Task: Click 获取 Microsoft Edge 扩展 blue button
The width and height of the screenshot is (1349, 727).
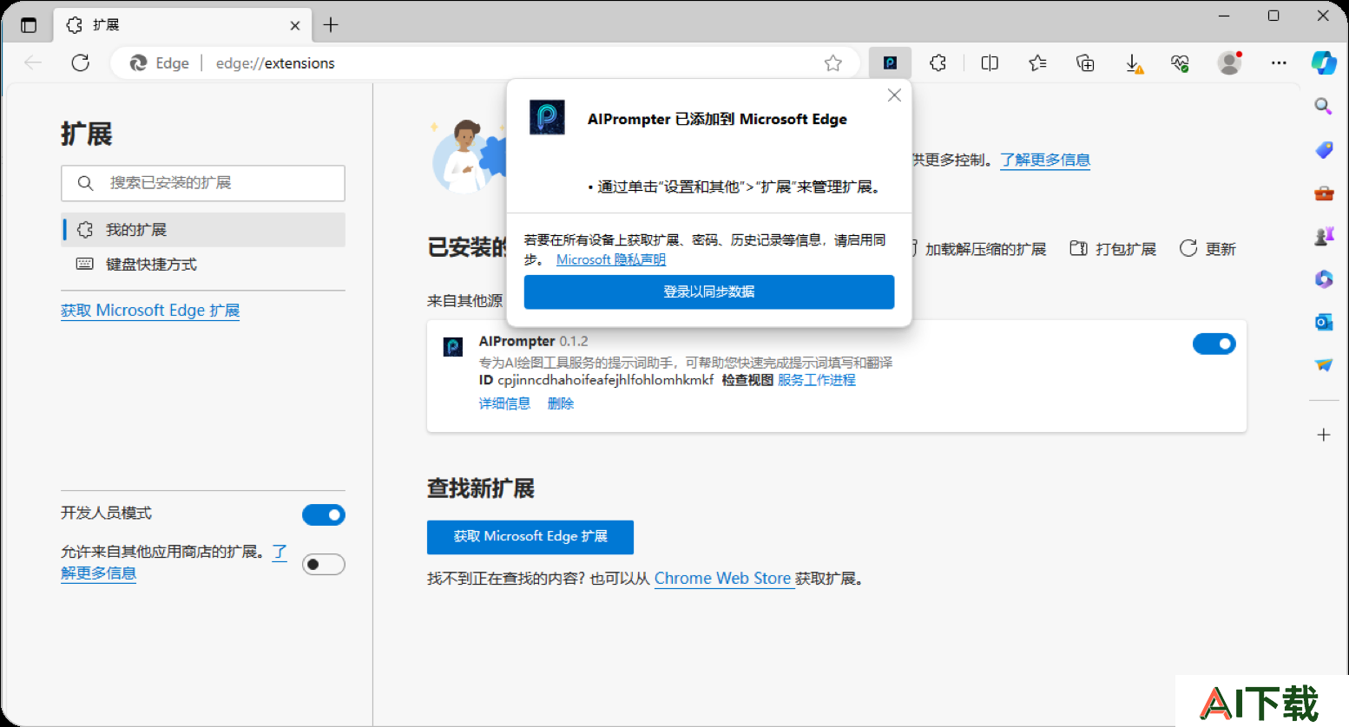Action: (x=530, y=537)
